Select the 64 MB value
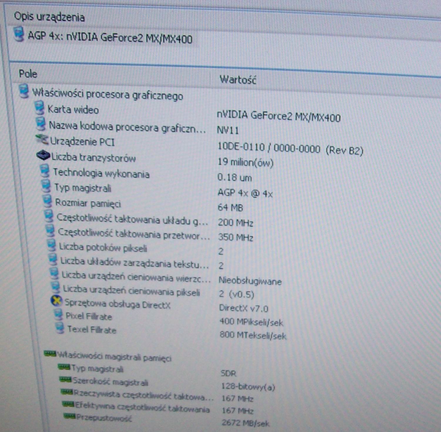The height and width of the screenshot is (432, 441). (x=230, y=208)
